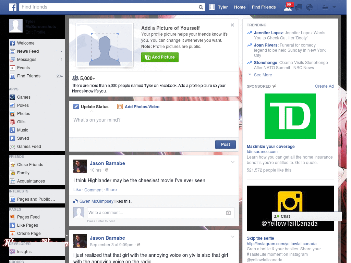Open friend requests icon with 99+ badge

click(288, 7)
